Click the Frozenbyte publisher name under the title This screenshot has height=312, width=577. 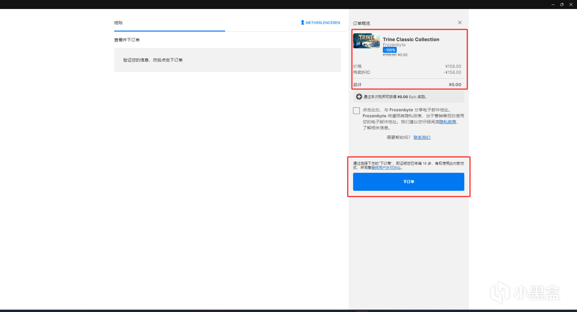tap(394, 45)
